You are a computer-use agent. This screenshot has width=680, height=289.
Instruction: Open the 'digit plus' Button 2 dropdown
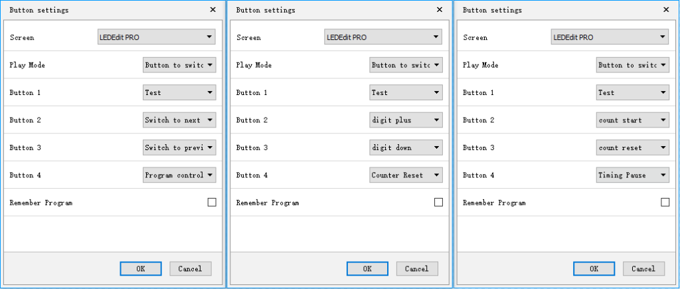pos(406,120)
